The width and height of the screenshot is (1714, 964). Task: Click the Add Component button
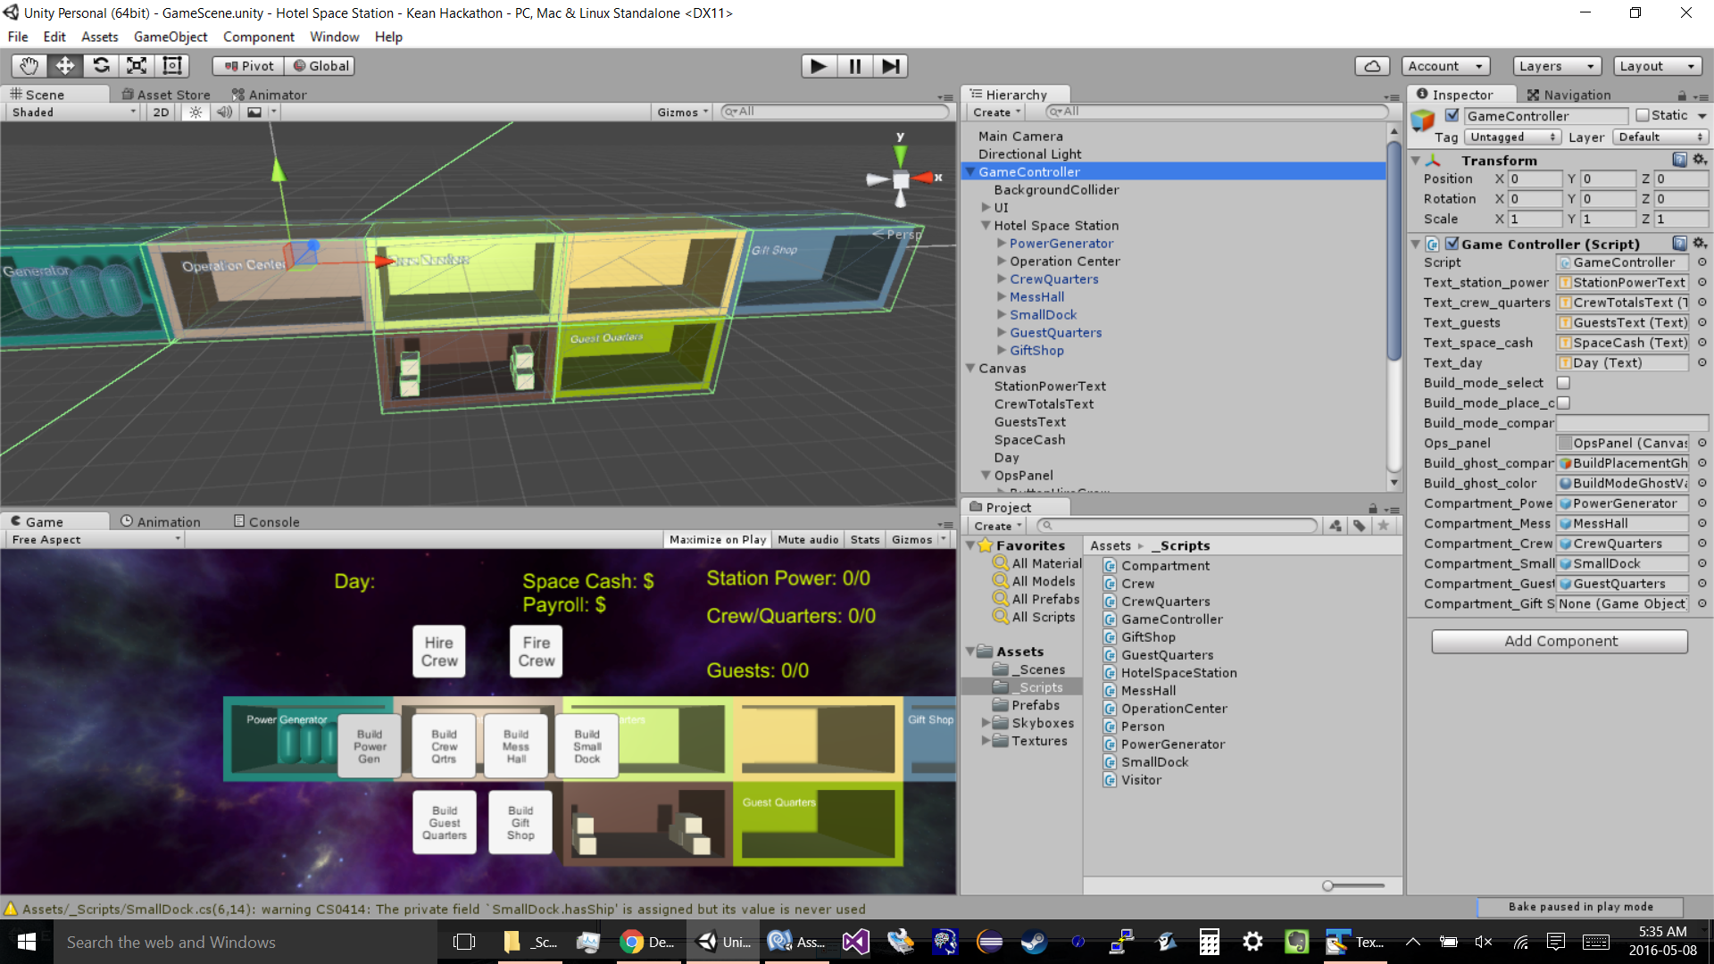1560,641
